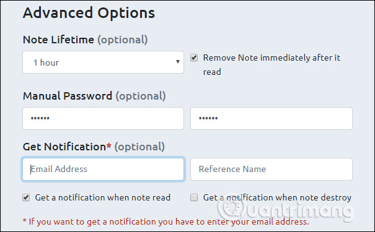Click the Reference Name input field
The width and height of the screenshot is (375, 232).
click(x=271, y=169)
